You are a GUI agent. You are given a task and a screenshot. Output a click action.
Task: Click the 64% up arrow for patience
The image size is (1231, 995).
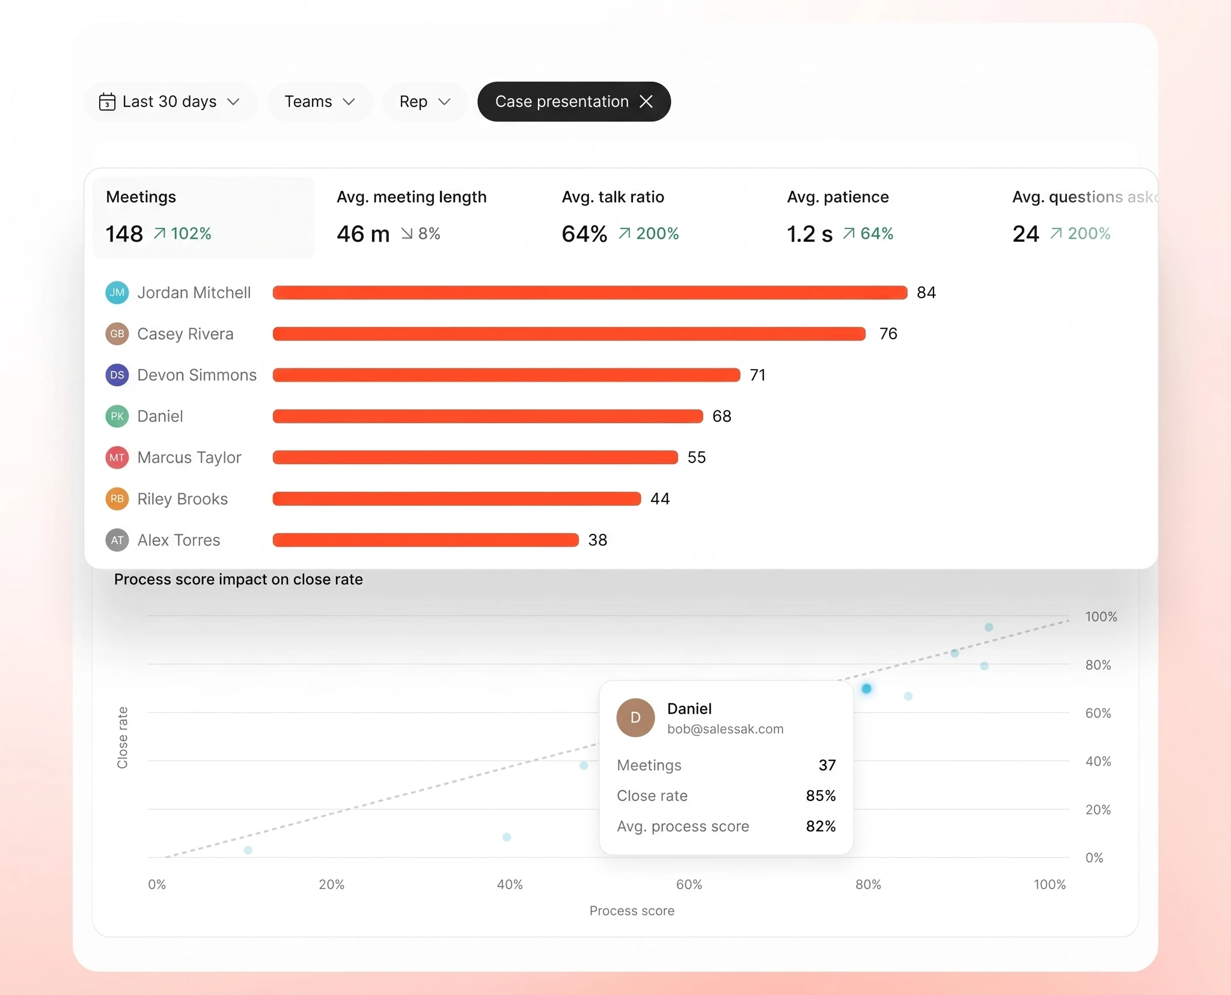pos(868,233)
